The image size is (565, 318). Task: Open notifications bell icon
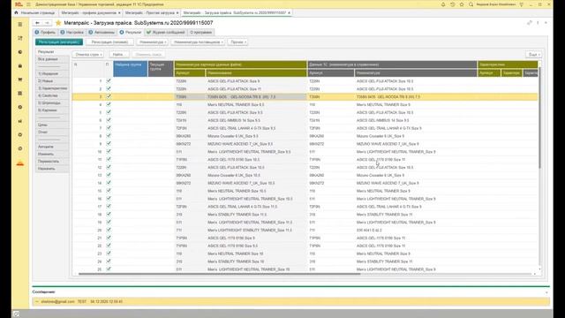coord(443,4)
